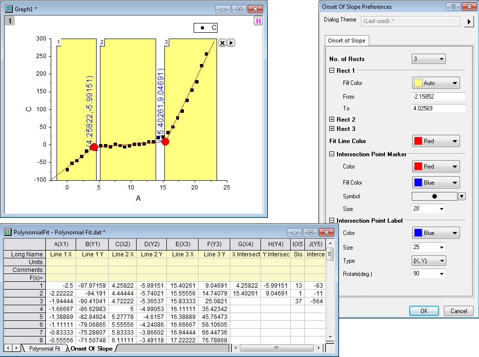
Task: Switch to the Polynomial Fit sheet tab
Action: pos(44,349)
